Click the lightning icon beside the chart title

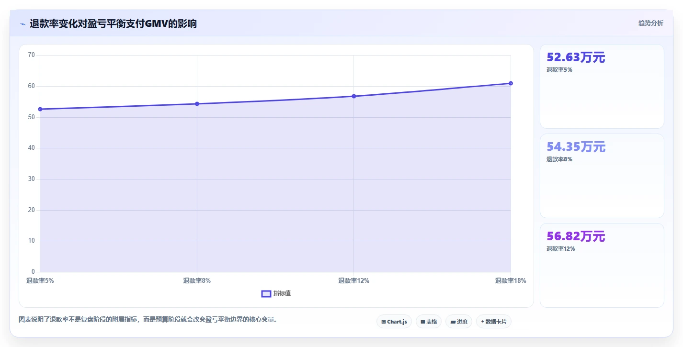point(23,24)
